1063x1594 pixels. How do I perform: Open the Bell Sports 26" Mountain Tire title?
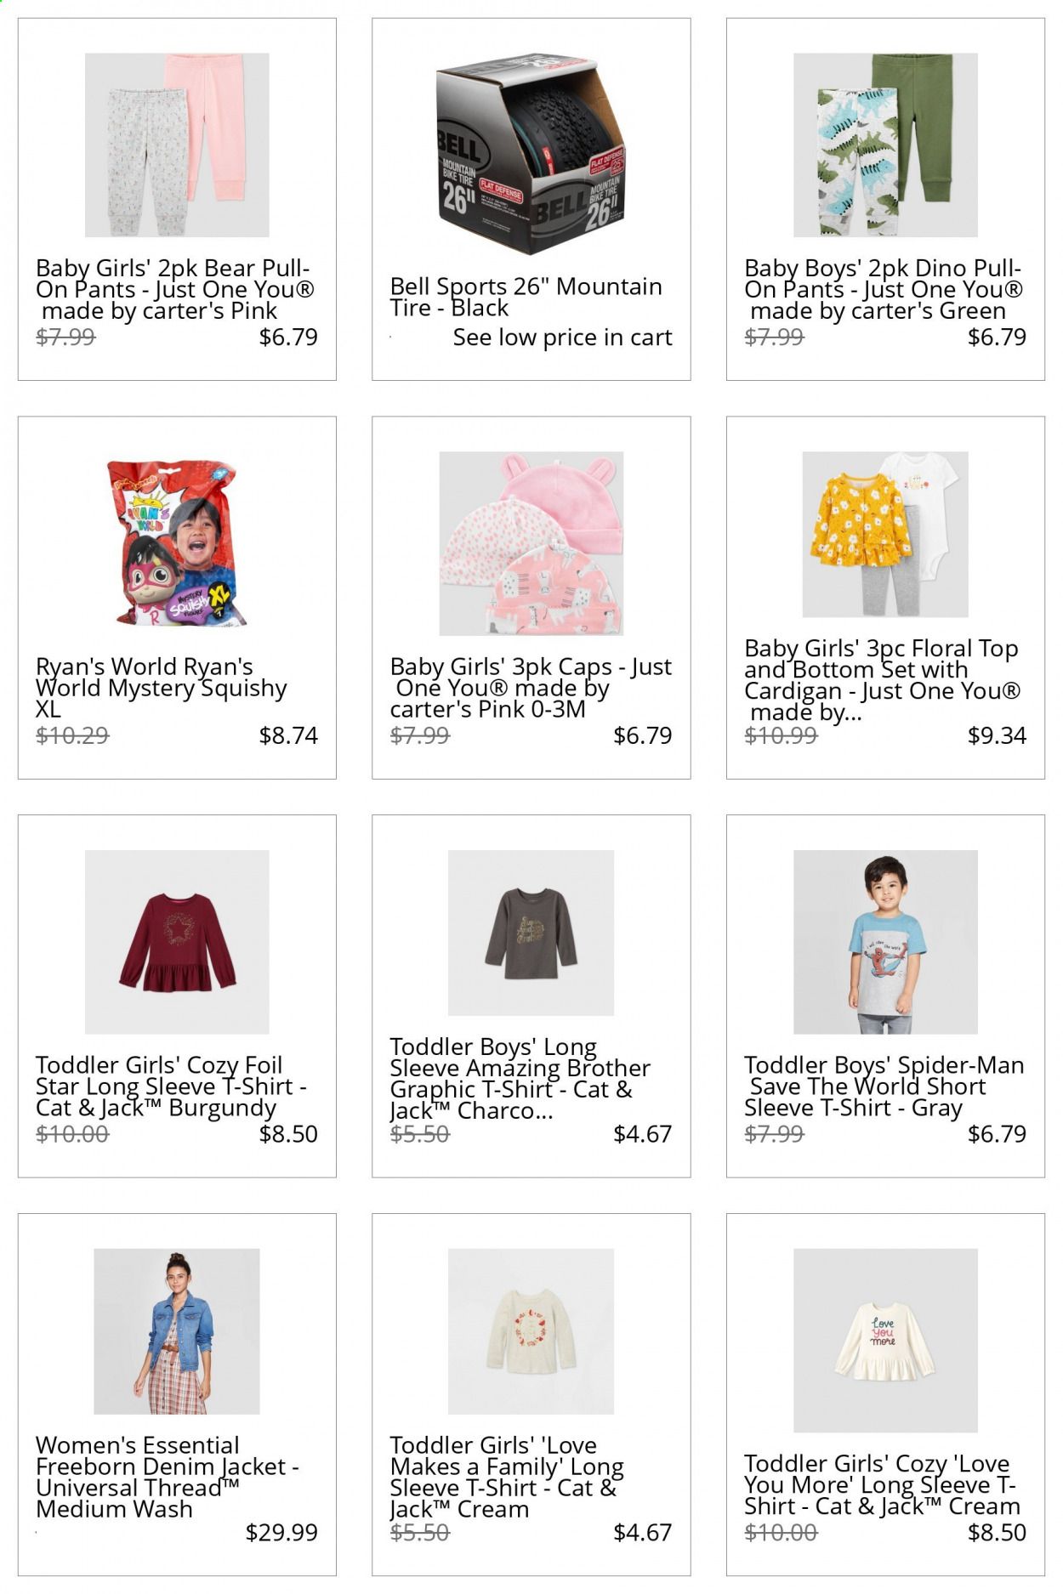pyautogui.click(x=526, y=297)
